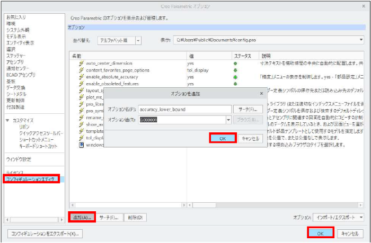Screen dimensions: 371x243
Task: Select お気に入り in the sidebar
Action: (16, 17)
